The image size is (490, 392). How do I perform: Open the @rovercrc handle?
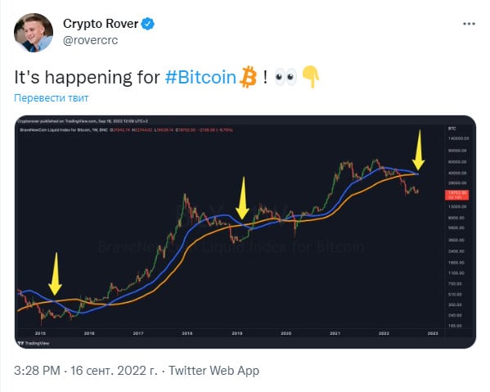click(x=90, y=40)
